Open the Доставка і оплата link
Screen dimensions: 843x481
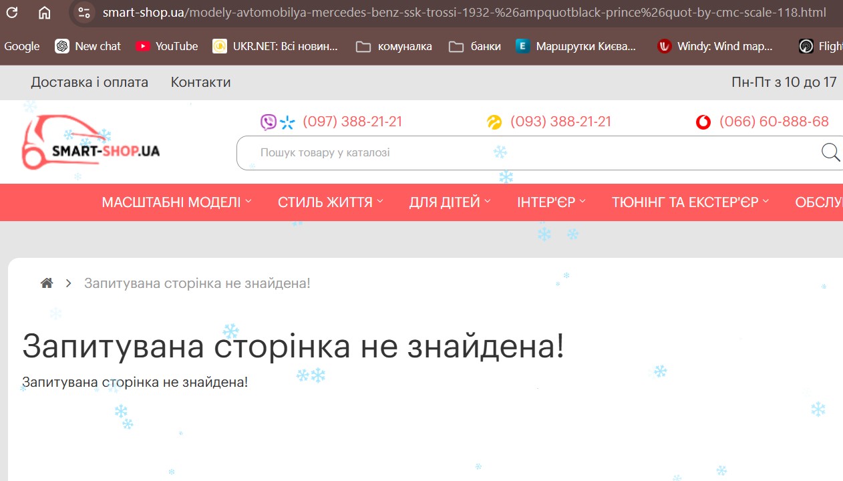(90, 82)
